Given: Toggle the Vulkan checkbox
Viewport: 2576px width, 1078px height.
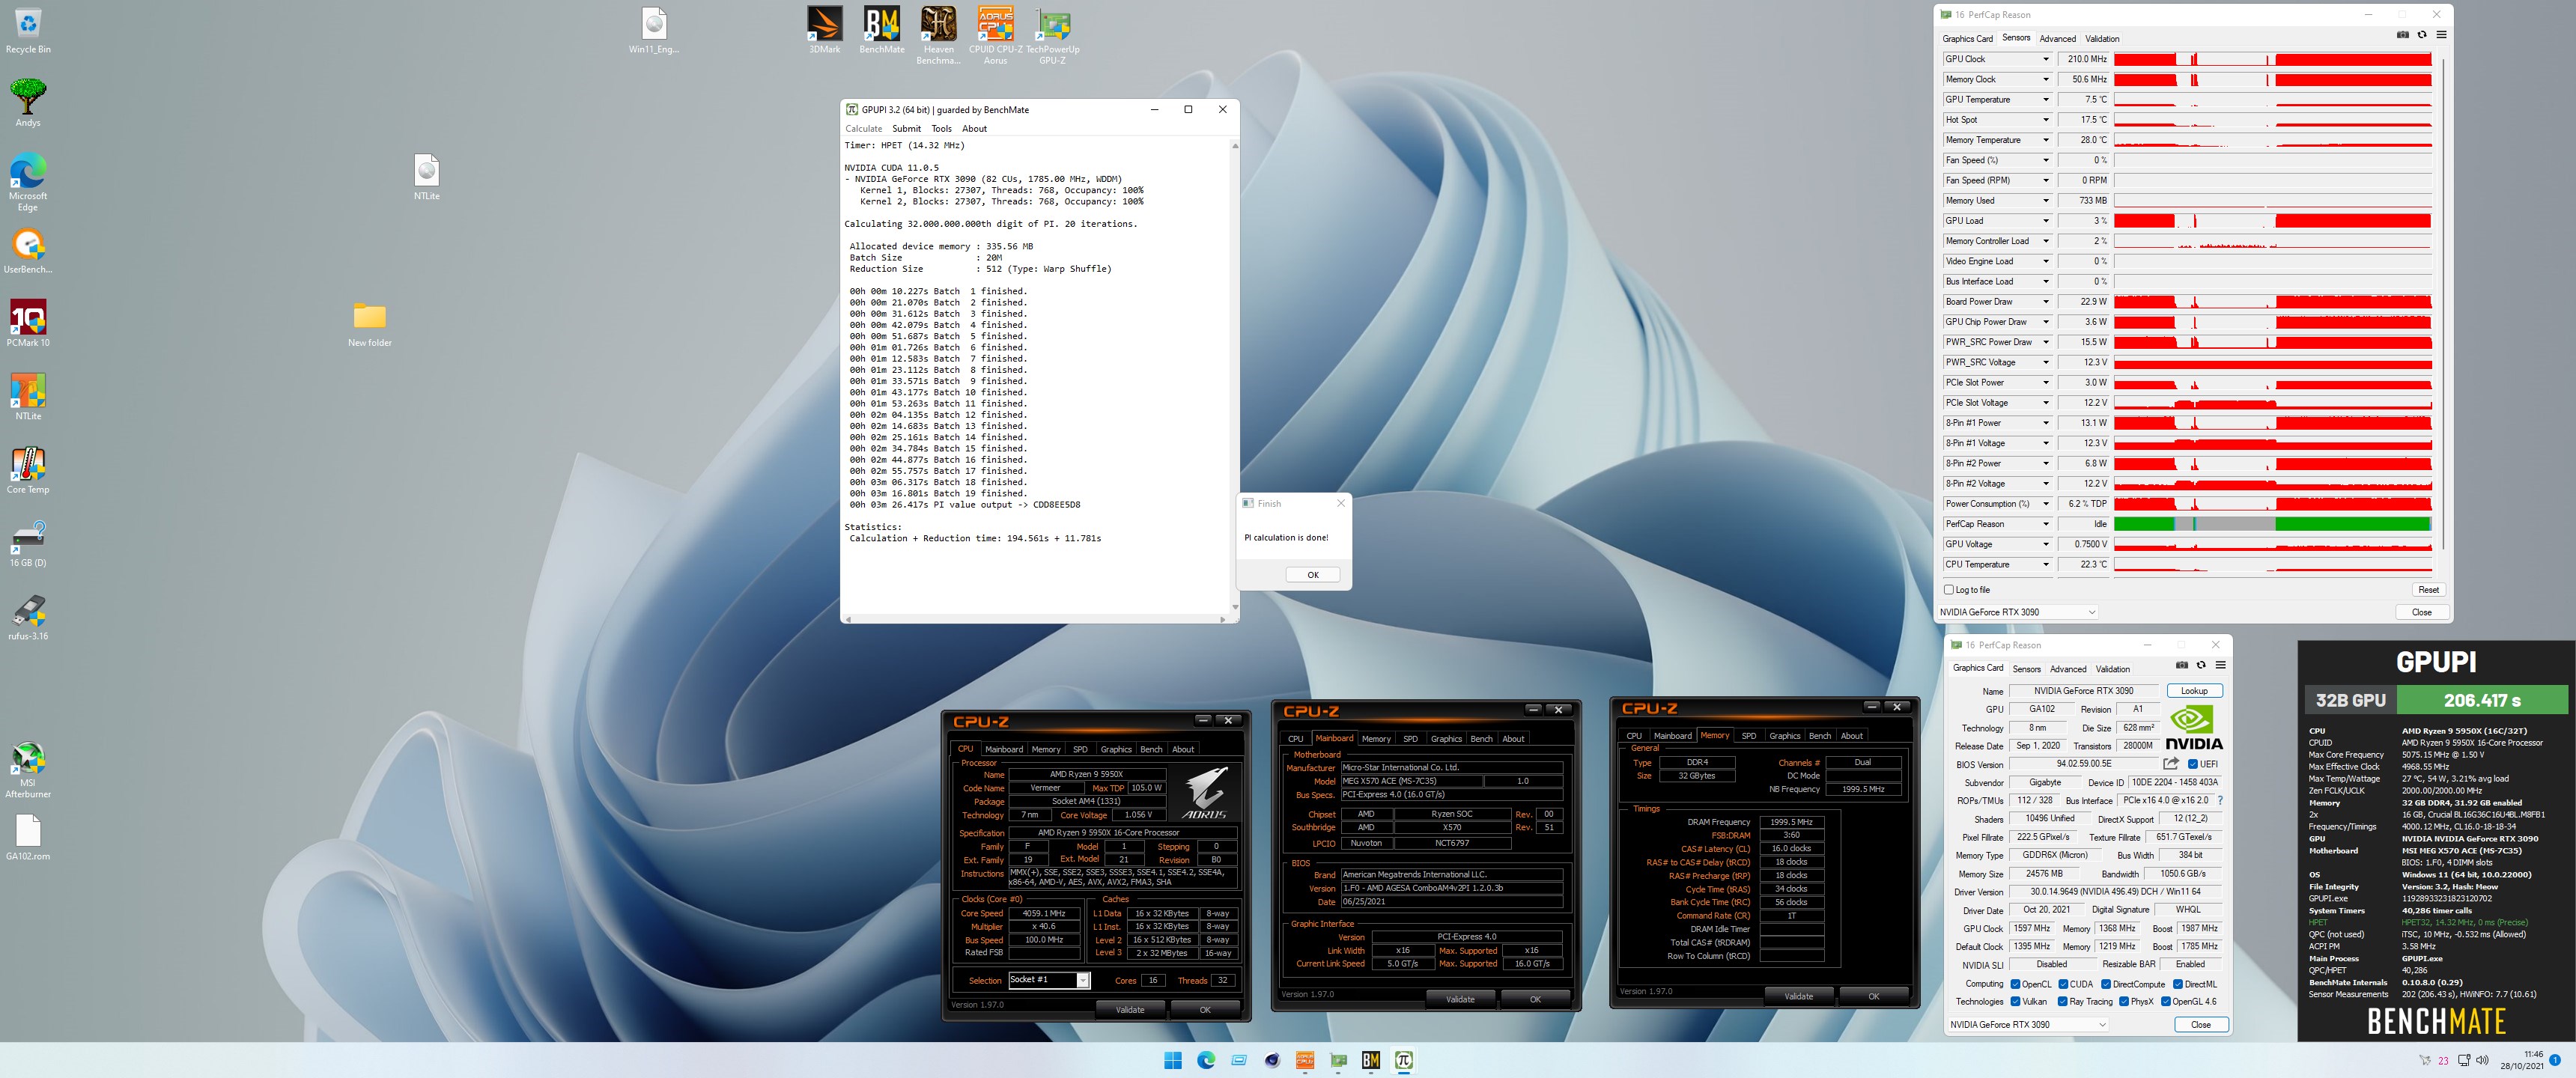Looking at the screenshot, I should point(2016,1001).
